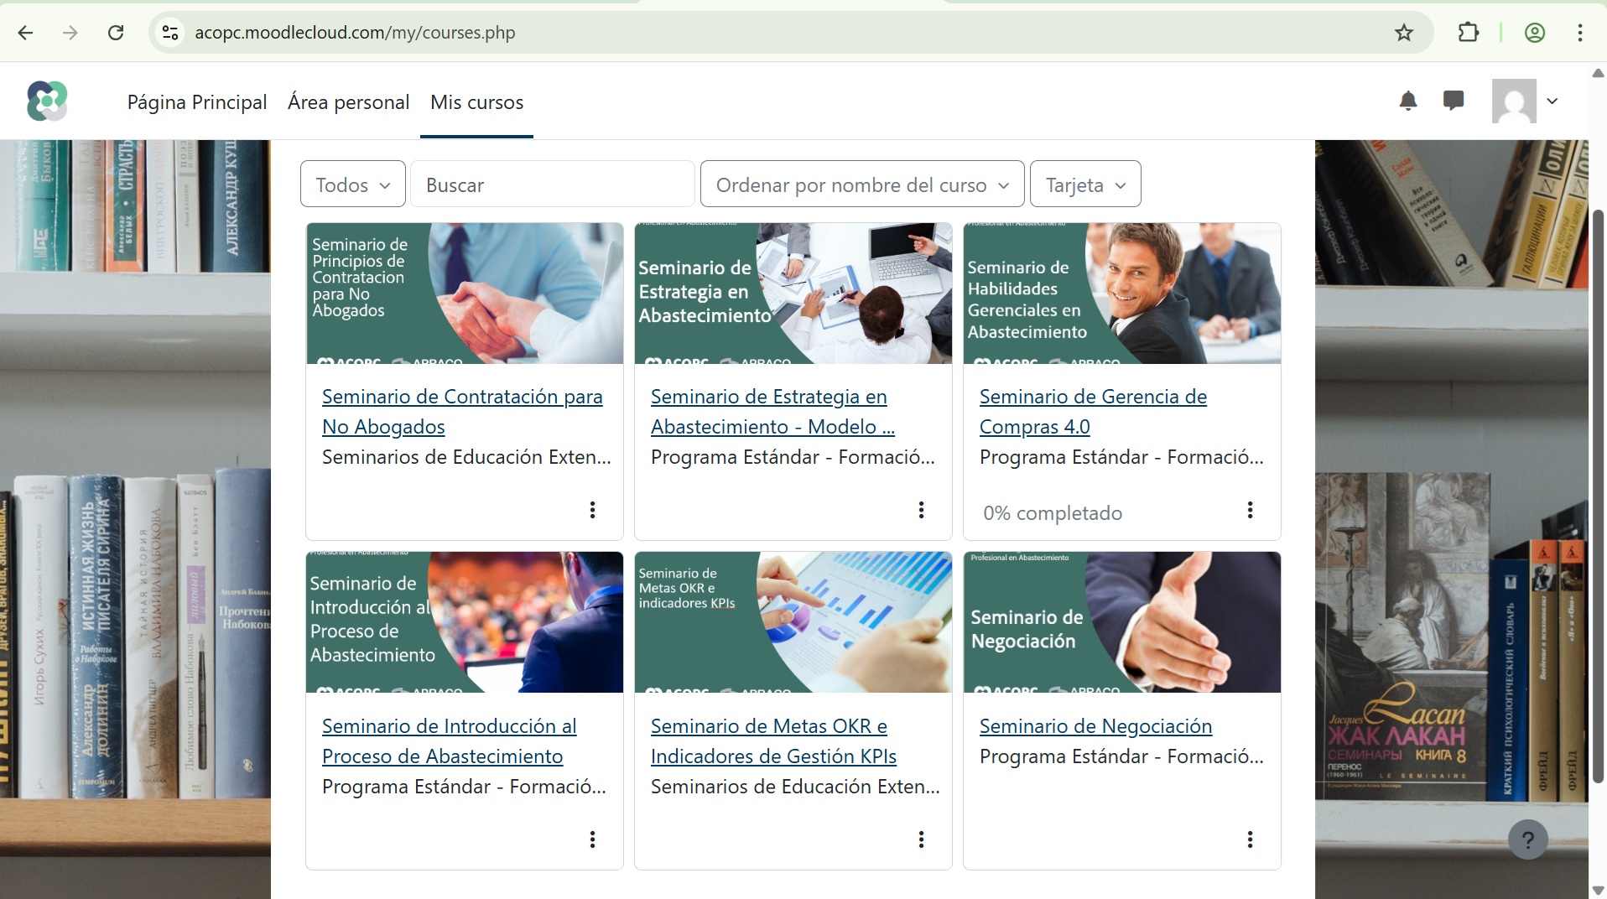Bookmark this page with the star icon
This screenshot has height=899, width=1607.
tap(1404, 33)
